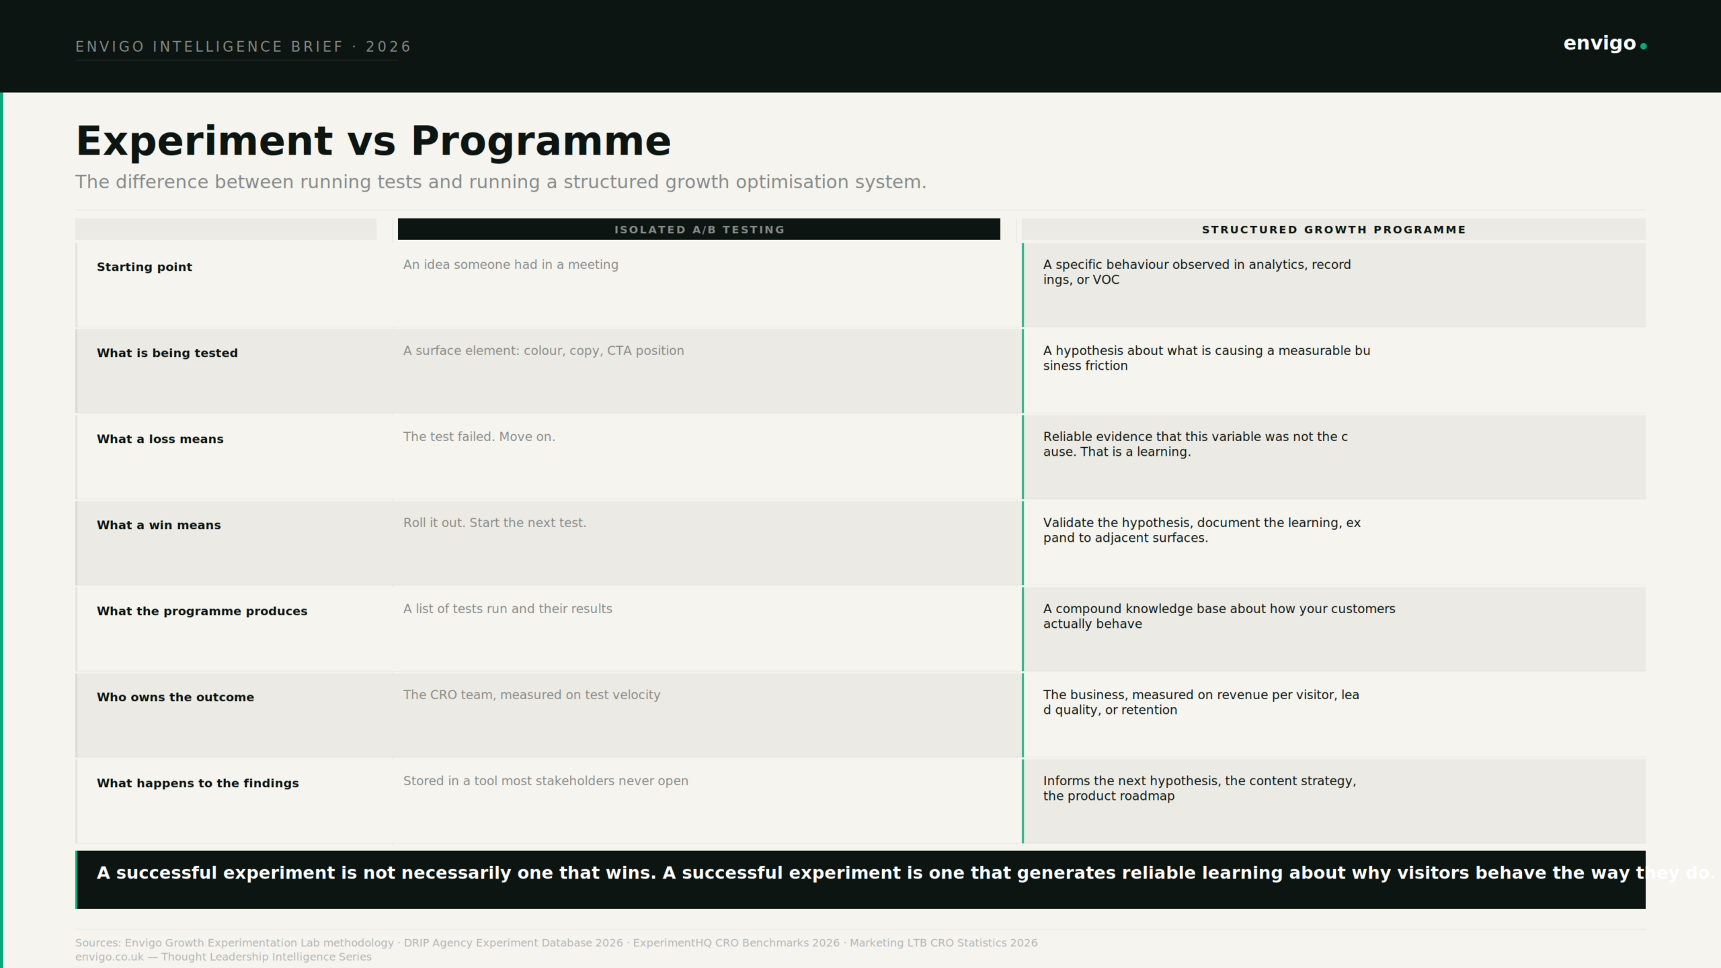Select the What happens to the findings label
The image size is (1721, 968).
pyautogui.click(x=198, y=783)
